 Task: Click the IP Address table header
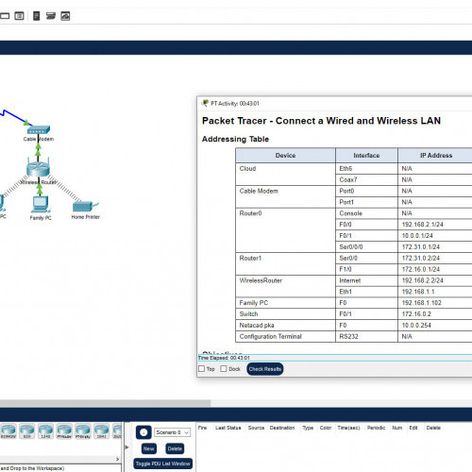click(x=435, y=156)
